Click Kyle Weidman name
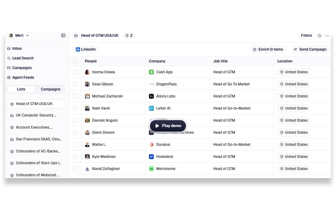 [x=104, y=157]
